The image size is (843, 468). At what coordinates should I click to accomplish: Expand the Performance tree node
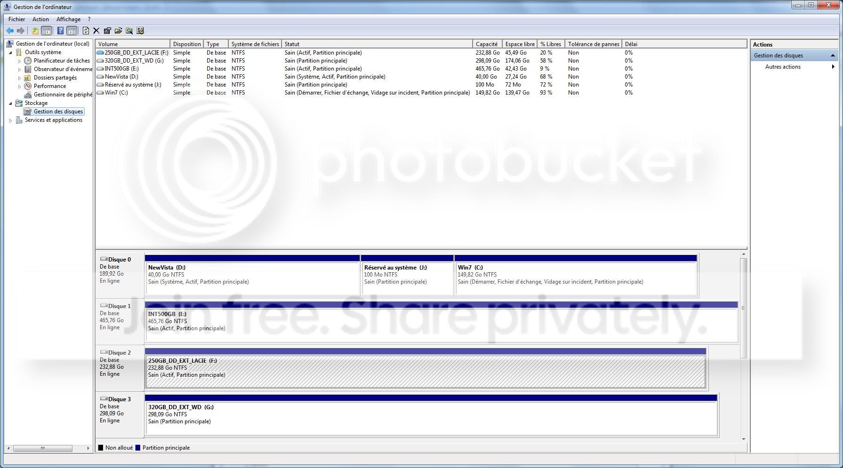coord(19,86)
